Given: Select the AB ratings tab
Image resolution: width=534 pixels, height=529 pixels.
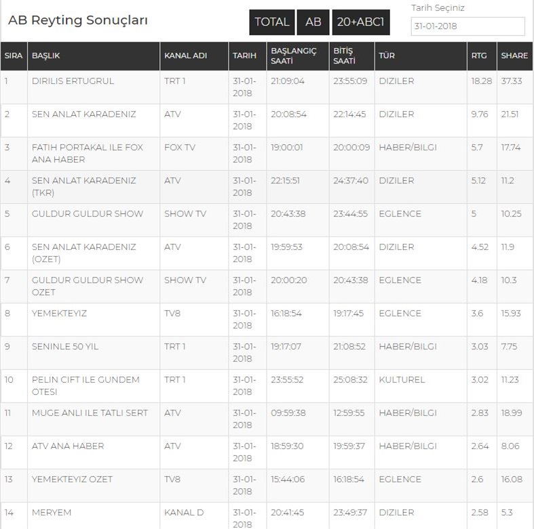Looking at the screenshot, I should [313, 22].
